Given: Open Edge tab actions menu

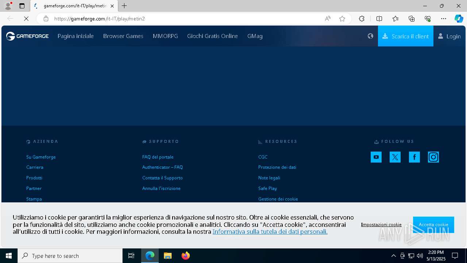Looking at the screenshot, I should pos(22,6).
